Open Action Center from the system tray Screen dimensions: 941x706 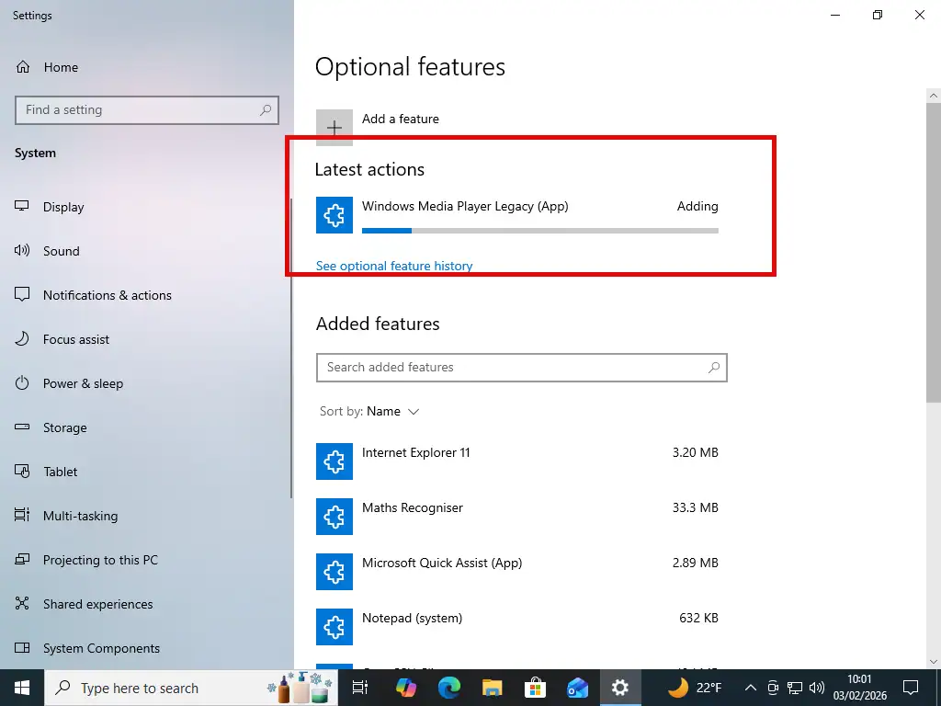click(910, 688)
